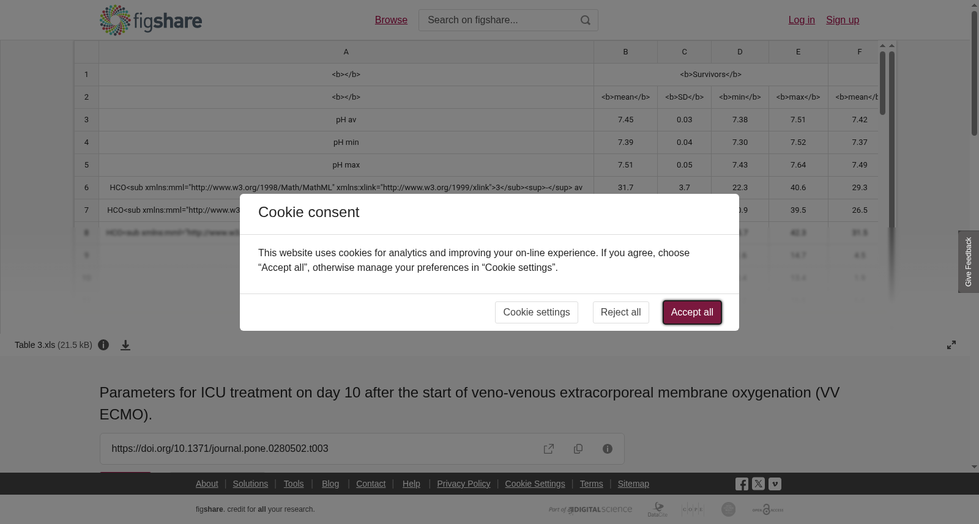This screenshot has width=979, height=524.
Task: Click the Sign up link
Action: coord(843,20)
